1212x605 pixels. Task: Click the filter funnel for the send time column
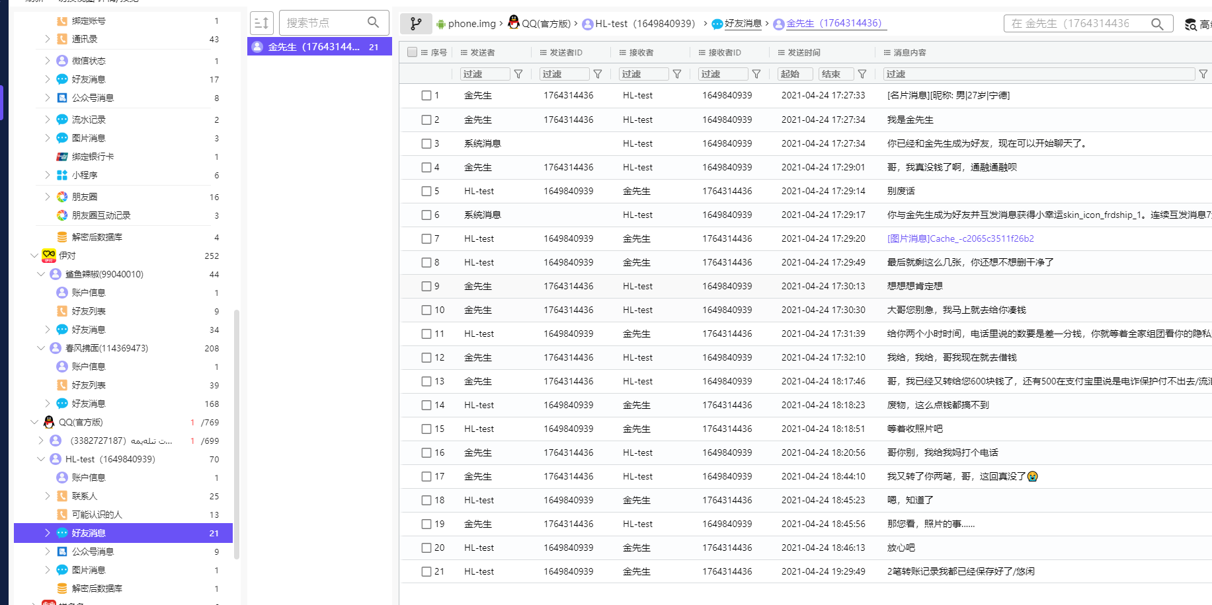[862, 74]
